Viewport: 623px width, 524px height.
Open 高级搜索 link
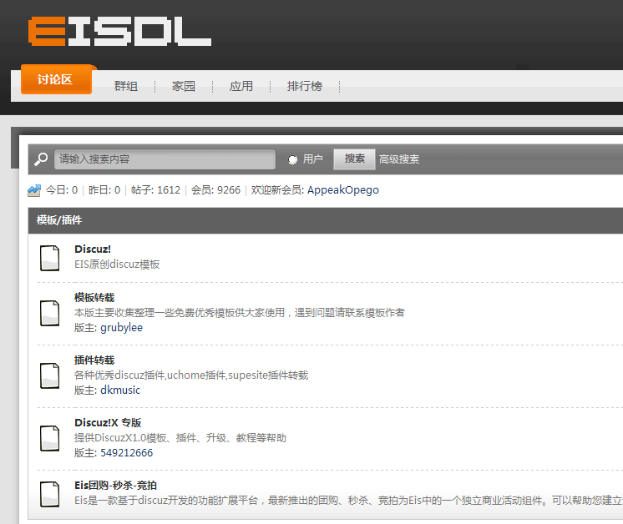click(399, 159)
